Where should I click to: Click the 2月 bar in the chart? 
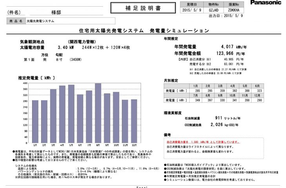pos(44,122)
